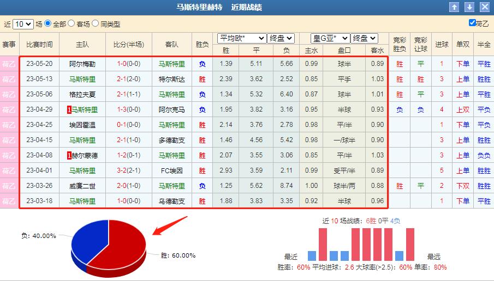Viewport: 494px width, 281px height.
Task: Click red card badge on 23-04-29 马斯特里 row
Action: (69, 109)
